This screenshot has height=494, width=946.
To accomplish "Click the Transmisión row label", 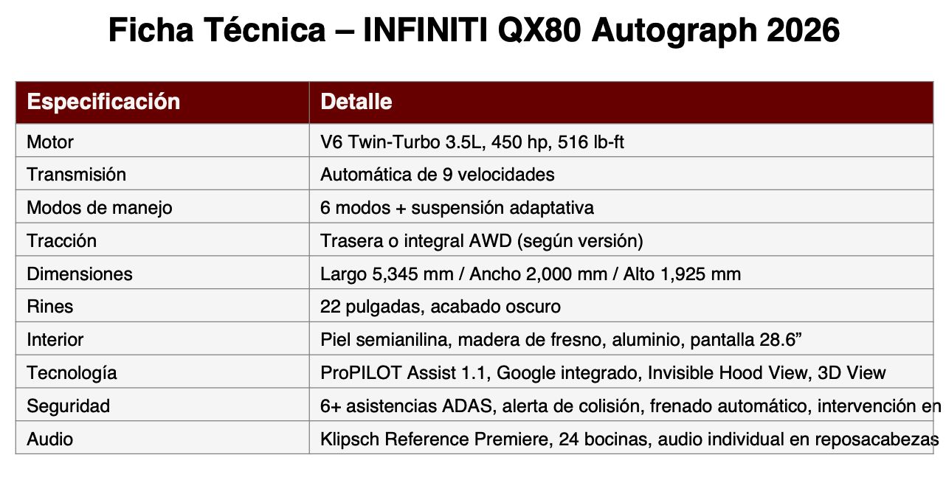I will pos(162,174).
